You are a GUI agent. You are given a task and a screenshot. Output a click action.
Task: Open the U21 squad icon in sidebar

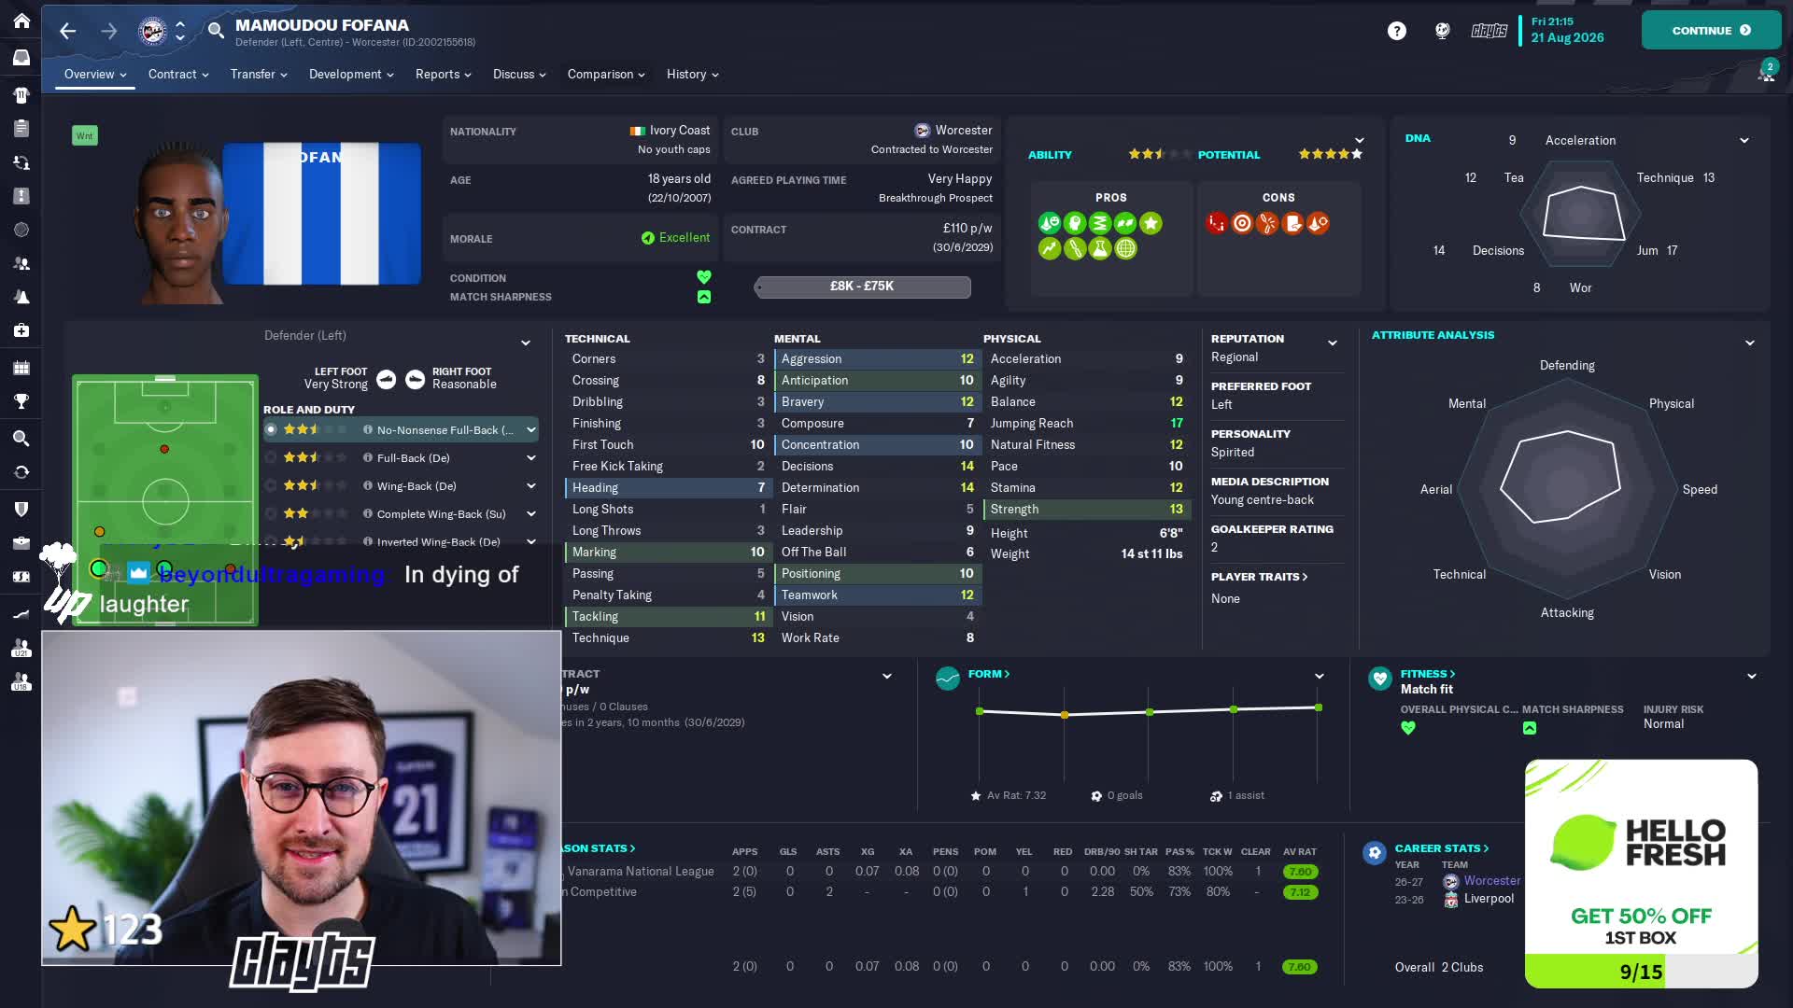pyautogui.click(x=21, y=648)
